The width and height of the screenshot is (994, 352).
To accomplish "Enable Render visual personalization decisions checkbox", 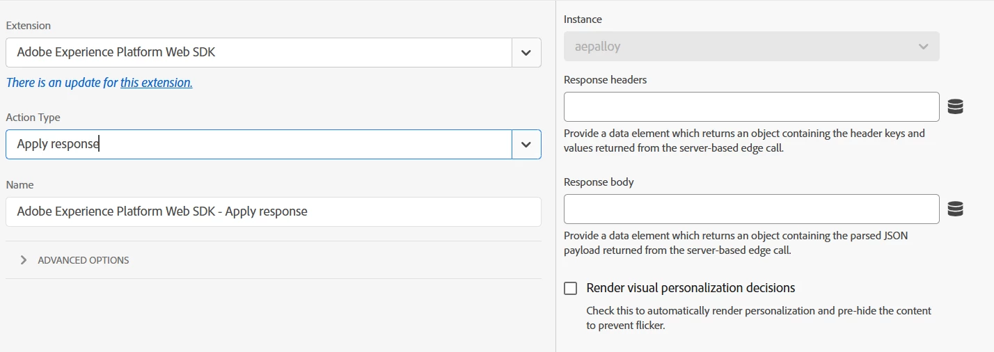I will pos(571,288).
